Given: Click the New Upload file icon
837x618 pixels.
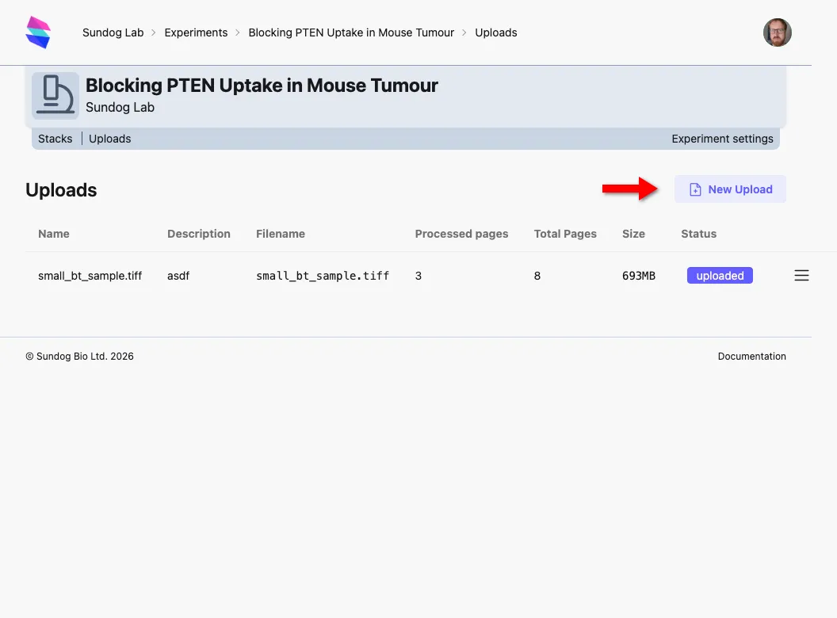Looking at the screenshot, I should [x=695, y=189].
